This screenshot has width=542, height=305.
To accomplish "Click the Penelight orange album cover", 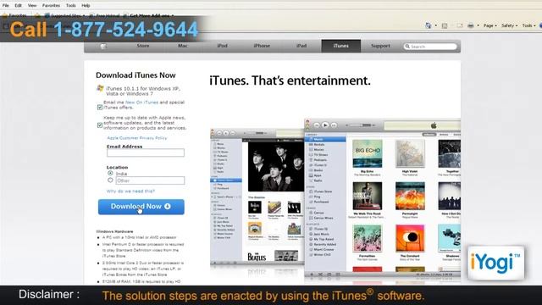I will point(410,196).
